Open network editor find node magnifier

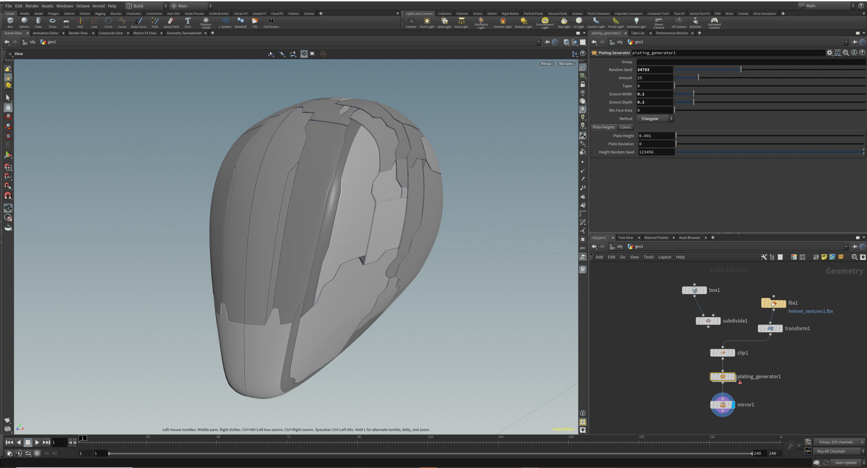[x=854, y=257]
